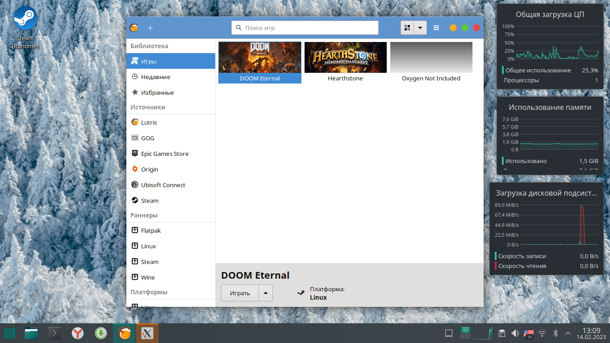Focus the 'Поиск игр' search field

click(x=305, y=28)
